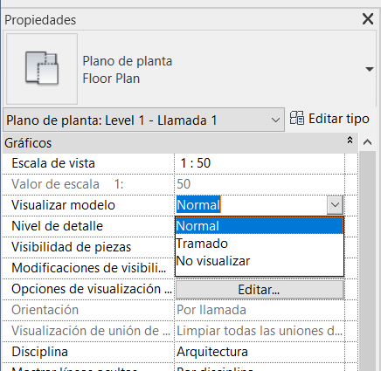The image size is (381, 371).
Task: Toggle the Visualizar modelo dropdown arrow
Action: point(335,205)
